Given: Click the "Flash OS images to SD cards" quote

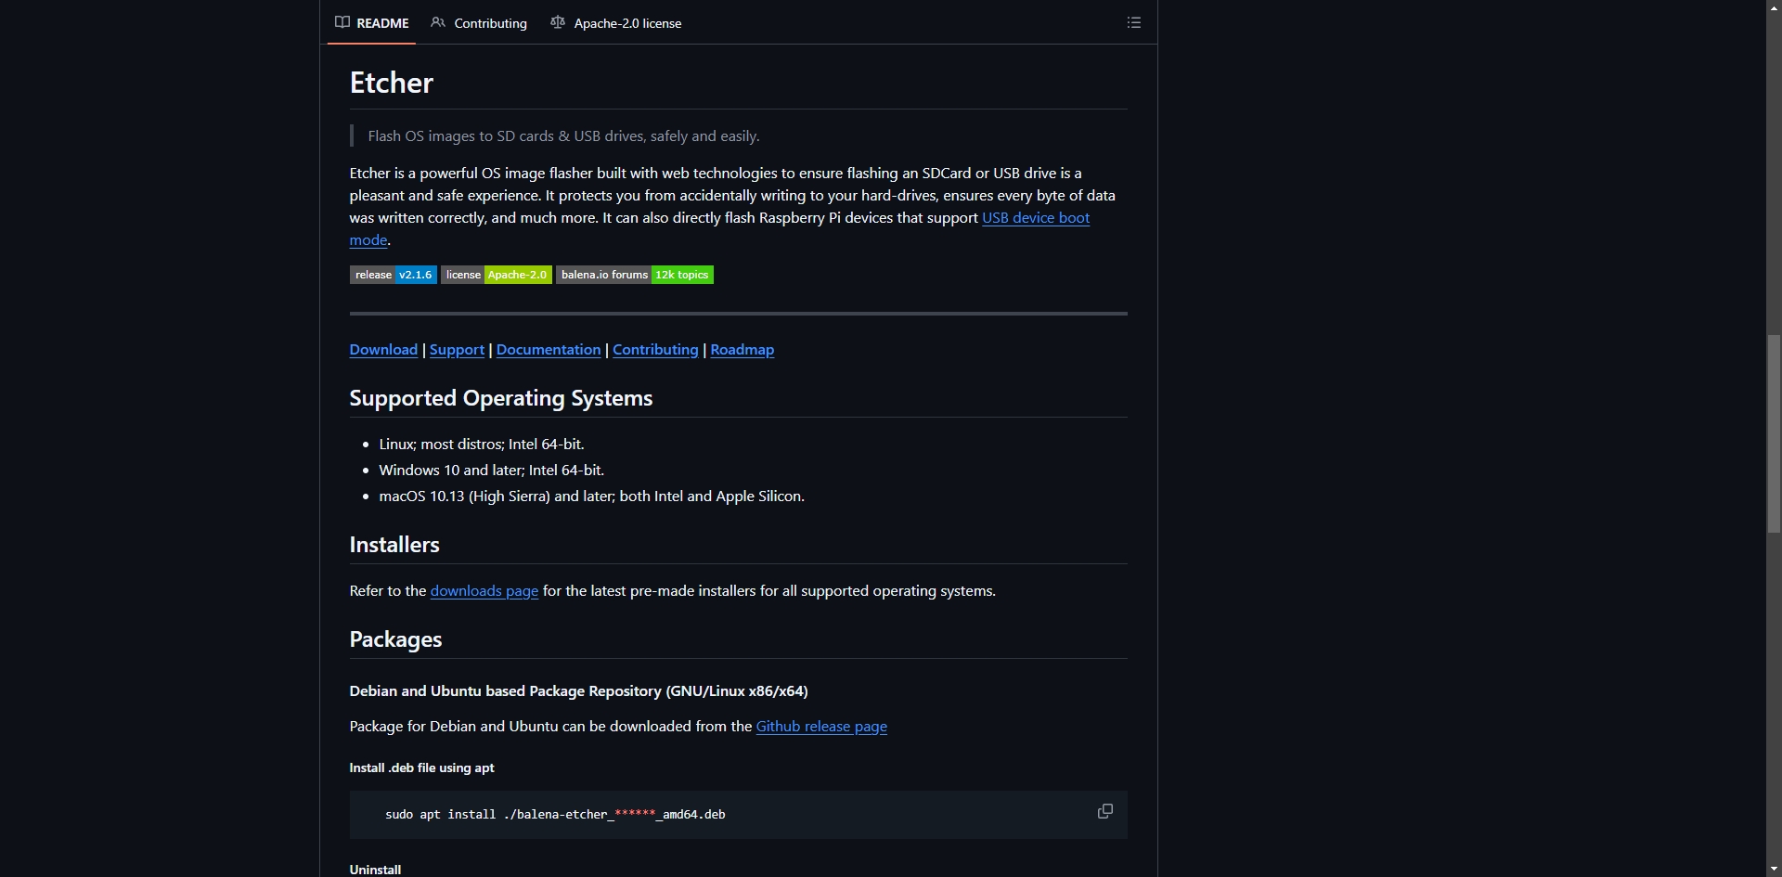Looking at the screenshot, I should tap(563, 135).
